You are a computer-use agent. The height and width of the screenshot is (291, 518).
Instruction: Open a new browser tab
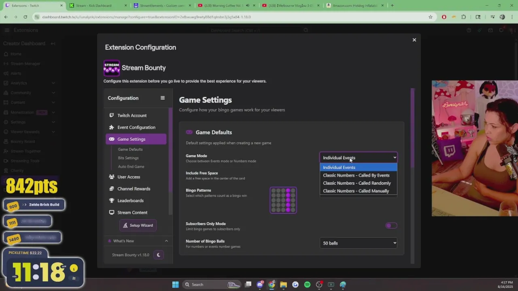coord(392,6)
